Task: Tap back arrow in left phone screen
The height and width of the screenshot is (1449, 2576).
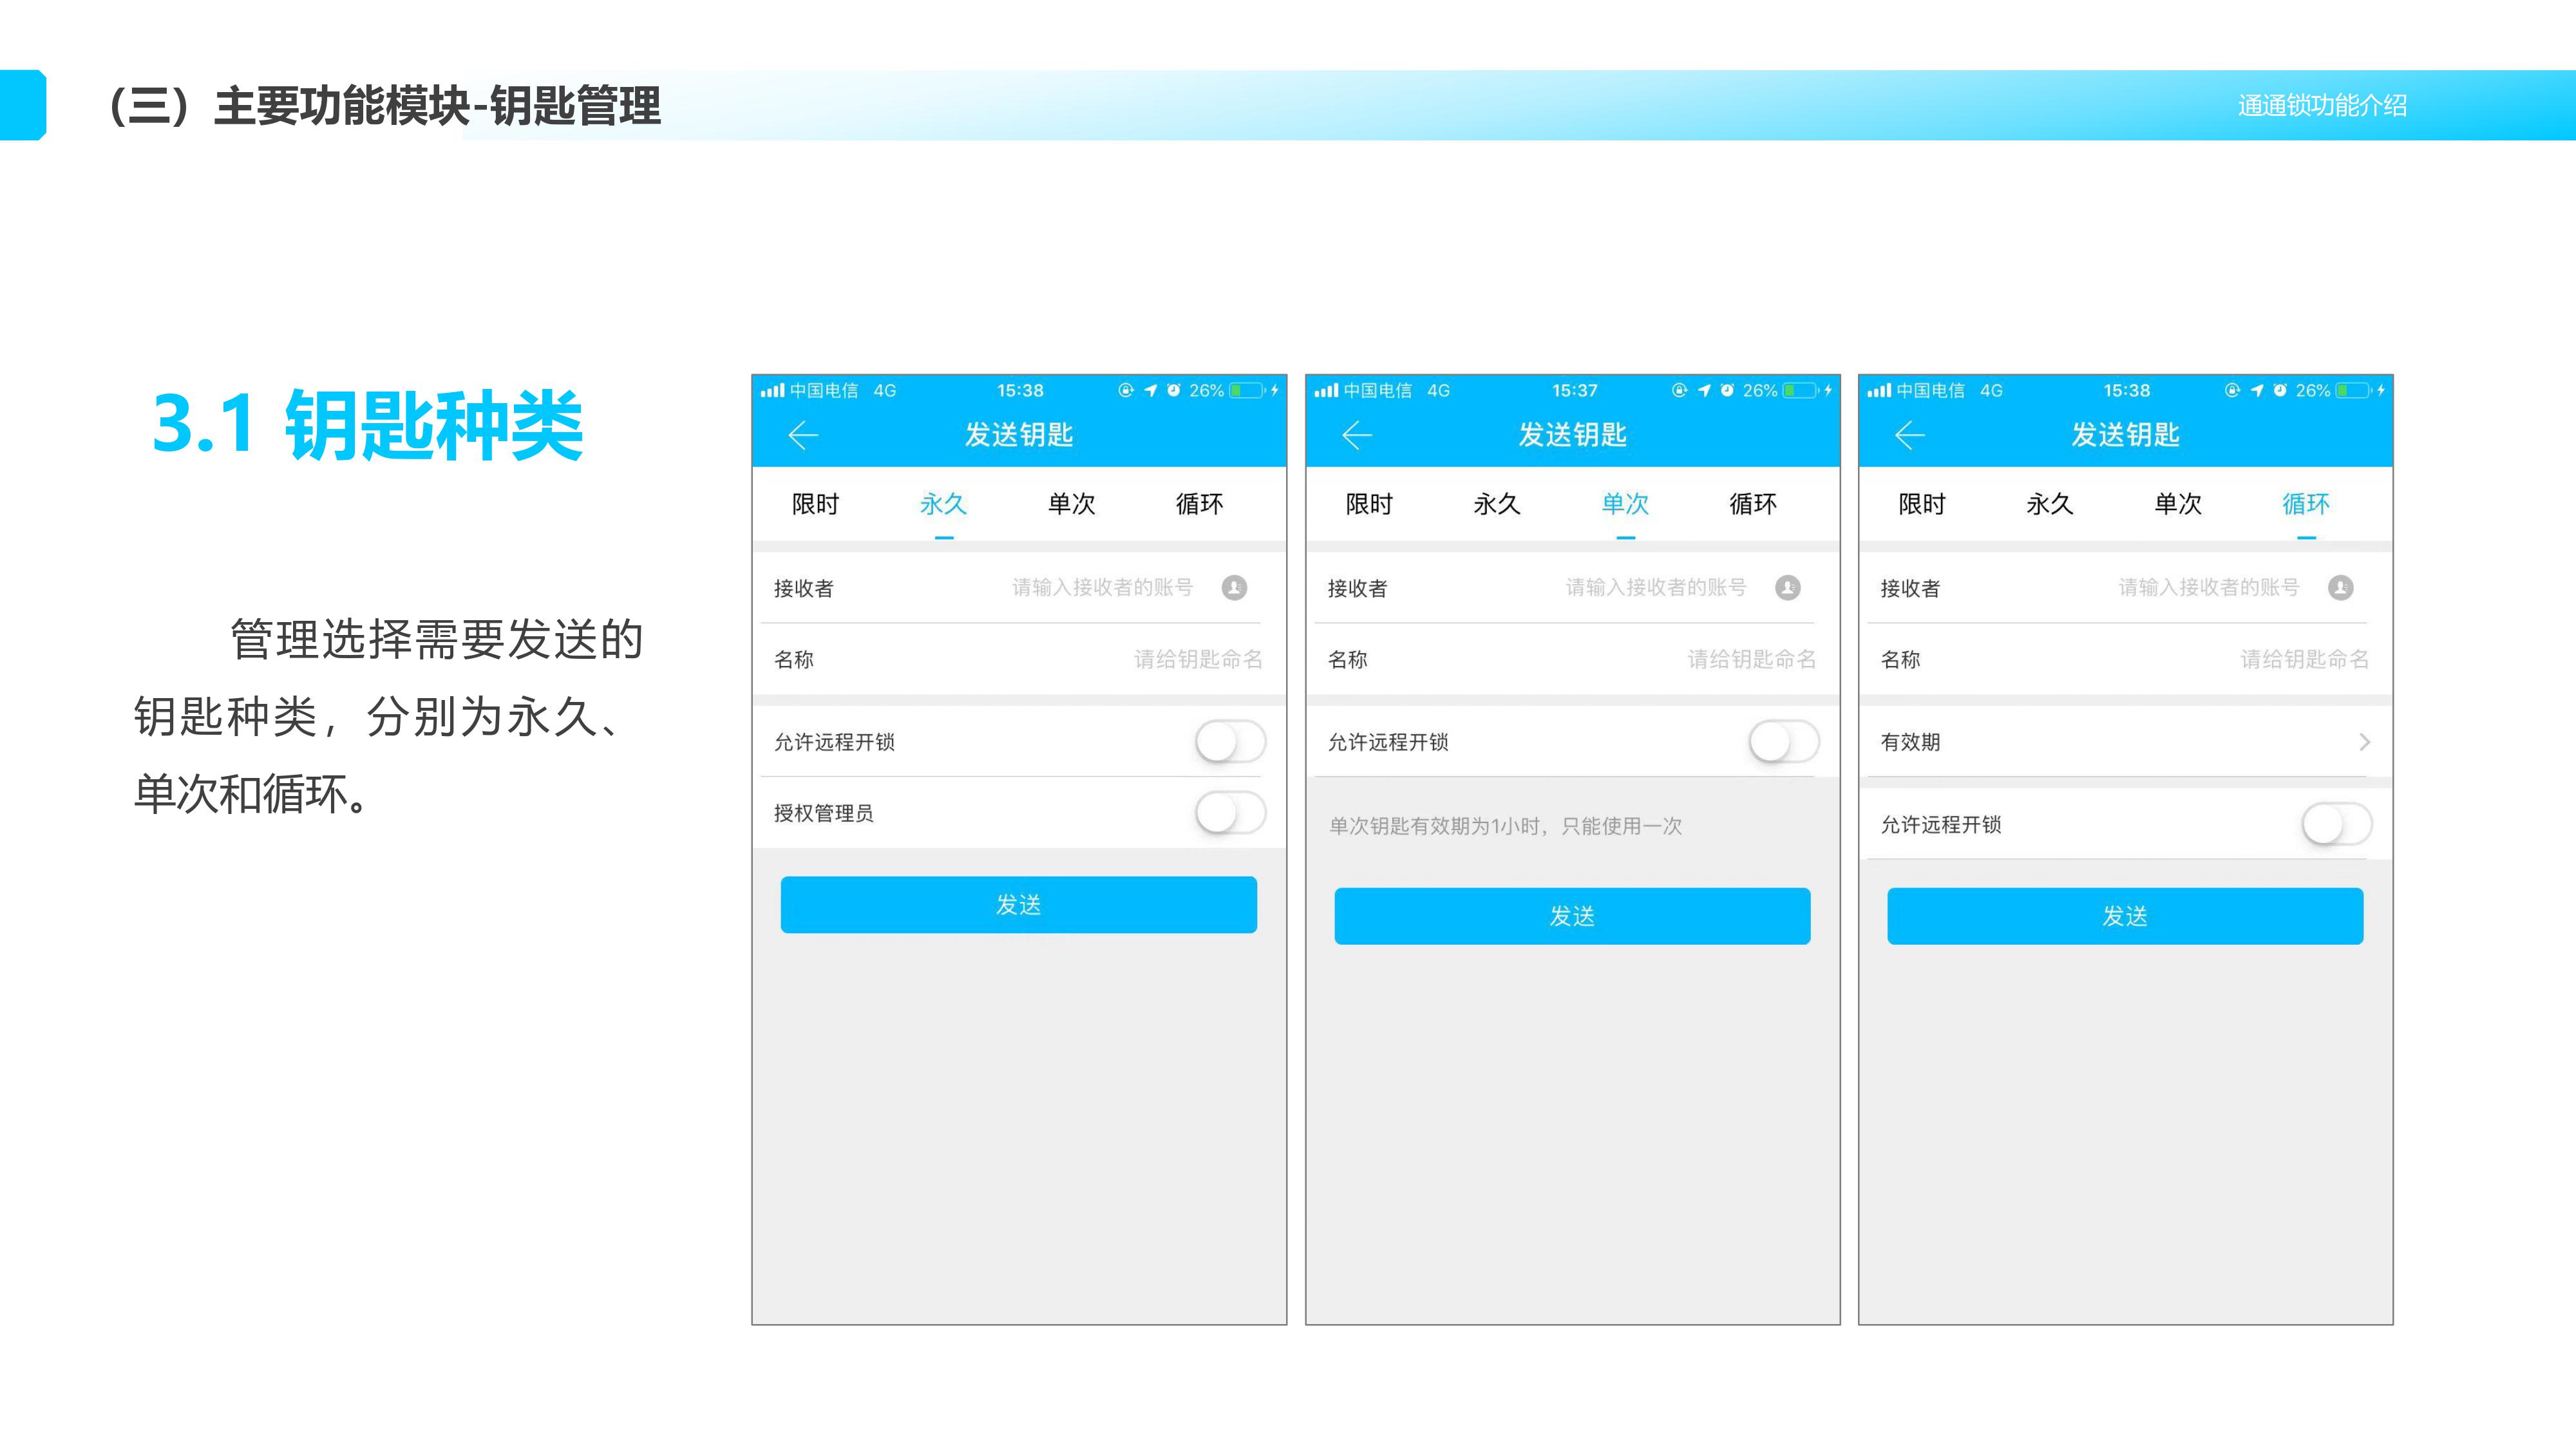Action: click(803, 435)
